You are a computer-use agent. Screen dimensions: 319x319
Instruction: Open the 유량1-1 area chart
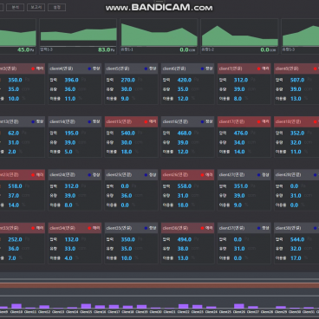click(x=159, y=36)
